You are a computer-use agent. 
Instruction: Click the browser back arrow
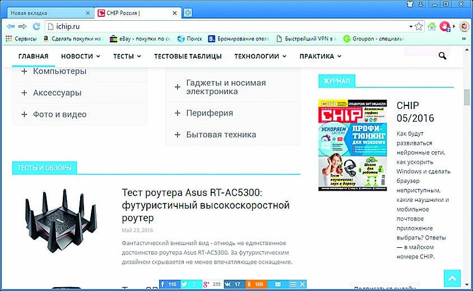click(x=11, y=26)
